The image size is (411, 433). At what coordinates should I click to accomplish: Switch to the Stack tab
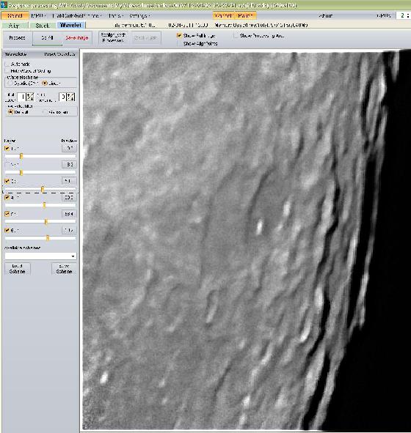[43, 26]
